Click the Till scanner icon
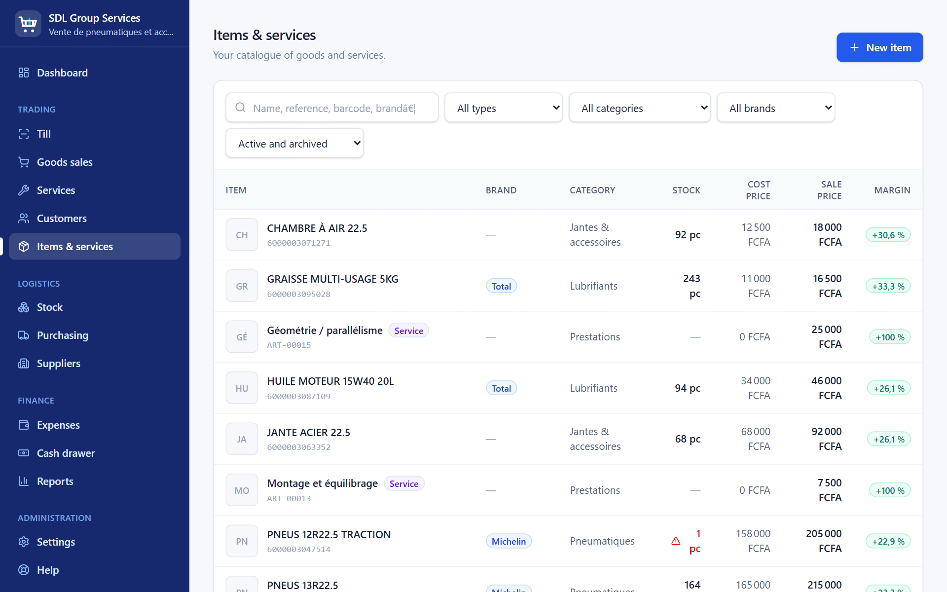The width and height of the screenshot is (947, 592). (x=24, y=134)
